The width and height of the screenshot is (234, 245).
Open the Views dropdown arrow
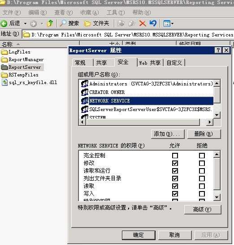(172, 23)
